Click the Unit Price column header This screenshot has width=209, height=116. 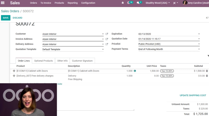tap(152, 66)
